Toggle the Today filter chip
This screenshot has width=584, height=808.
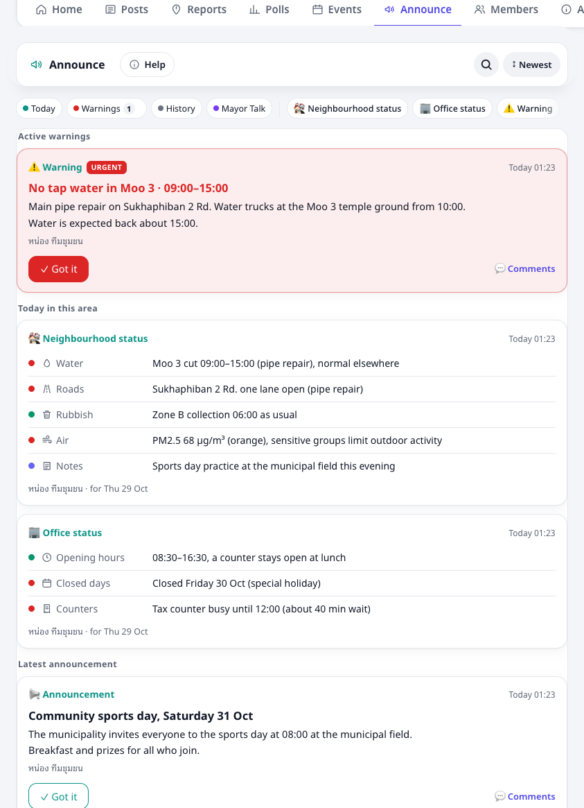click(39, 109)
